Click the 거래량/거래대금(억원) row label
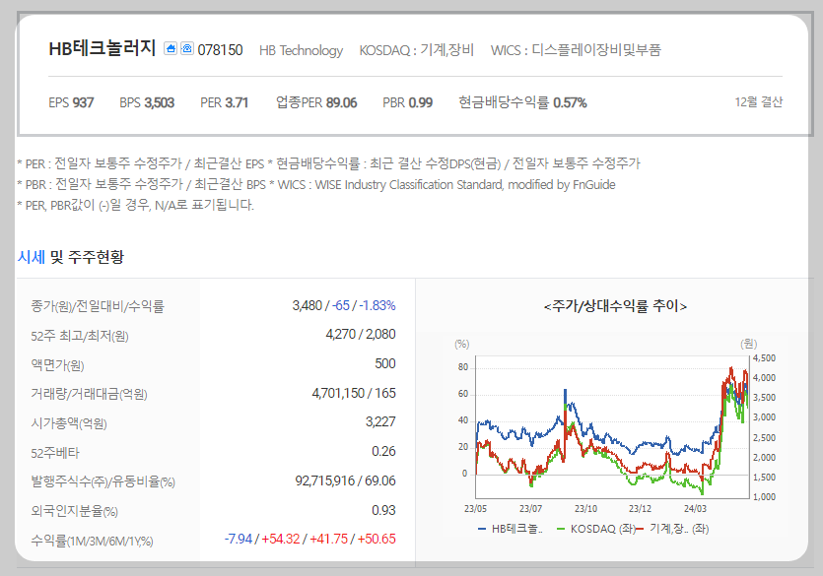This screenshot has height=576, width=823. point(90,394)
